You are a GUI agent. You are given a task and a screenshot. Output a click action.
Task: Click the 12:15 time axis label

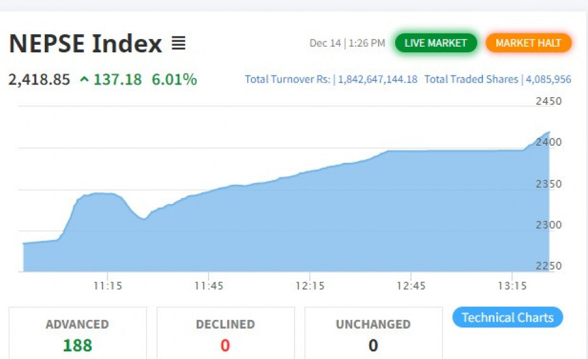point(310,286)
